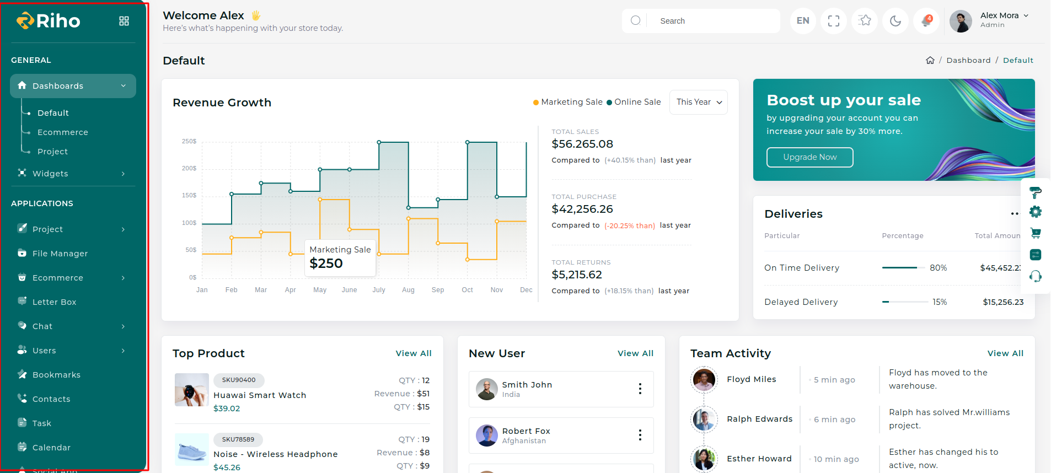Click the notification bell icon
Viewport: 1051px width, 473px height.
926,21
